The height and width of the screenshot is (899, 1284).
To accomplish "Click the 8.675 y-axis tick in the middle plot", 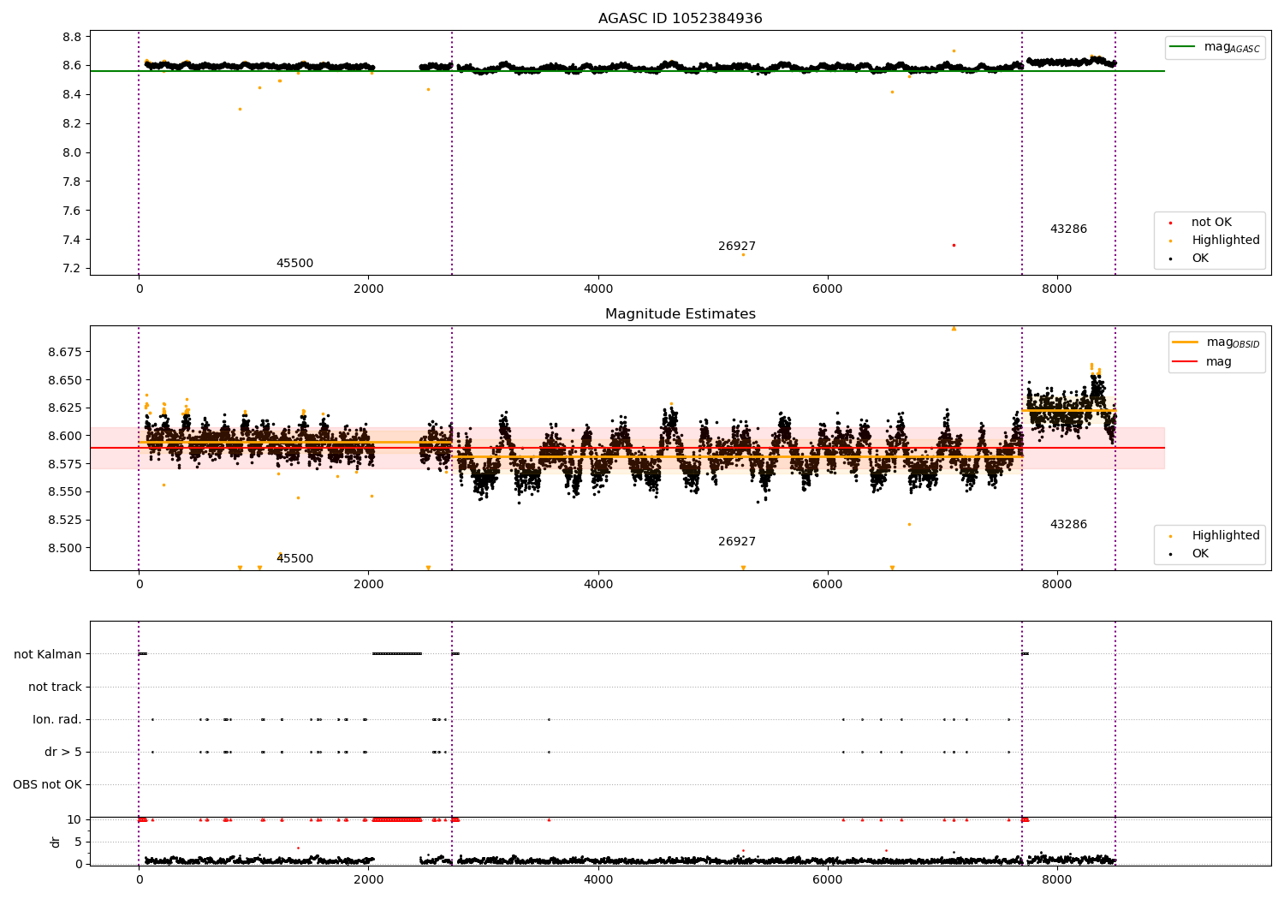I will tap(65, 353).
